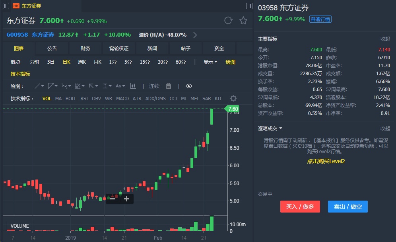Open the 600958 A-share stock code link
The image size is (396, 242).
(x=17, y=35)
